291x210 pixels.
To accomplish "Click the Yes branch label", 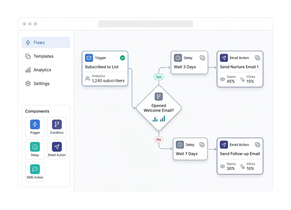I will click(159, 77).
